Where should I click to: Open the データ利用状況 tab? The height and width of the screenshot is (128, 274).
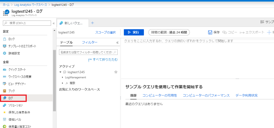point(246,96)
